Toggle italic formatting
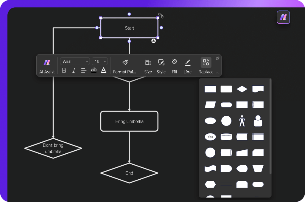The height and width of the screenshot is (202, 305). click(74, 70)
